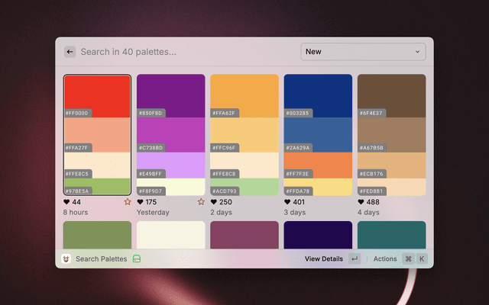Click the heart icon showing 488 likes
Screen dimensions: 489x305
[x=361, y=202]
